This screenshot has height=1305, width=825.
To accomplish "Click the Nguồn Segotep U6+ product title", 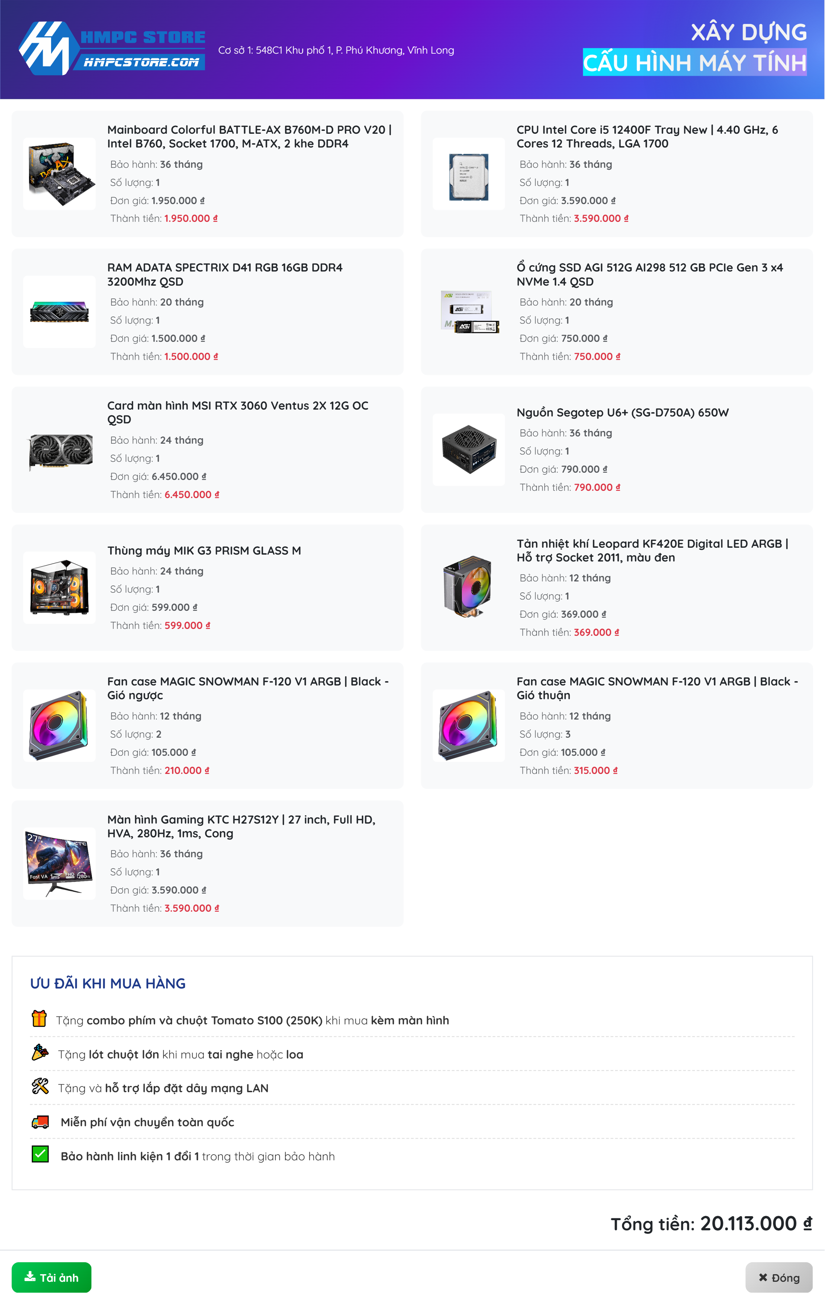I will tap(622, 413).
